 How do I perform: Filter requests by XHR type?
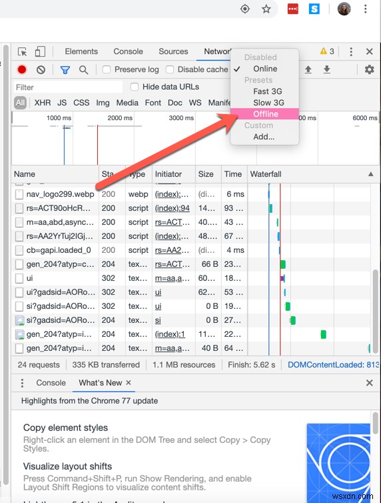point(43,103)
